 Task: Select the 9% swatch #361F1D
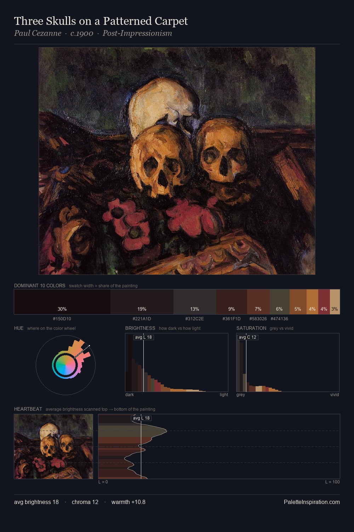232,302
